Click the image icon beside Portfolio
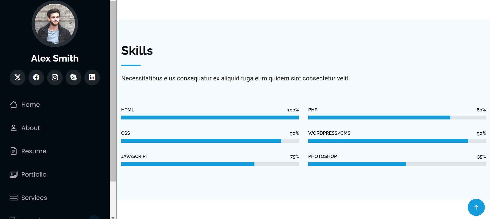The height and width of the screenshot is (219, 490). pyautogui.click(x=14, y=174)
